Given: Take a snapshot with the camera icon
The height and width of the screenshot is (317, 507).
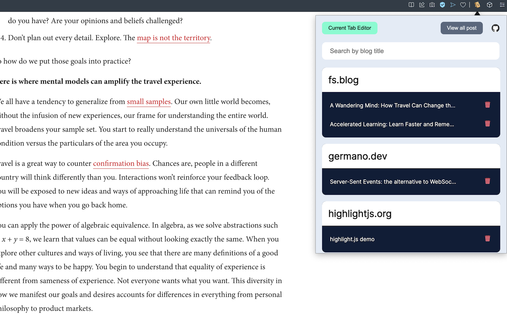Looking at the screenshot, I should tap(432, 5).
